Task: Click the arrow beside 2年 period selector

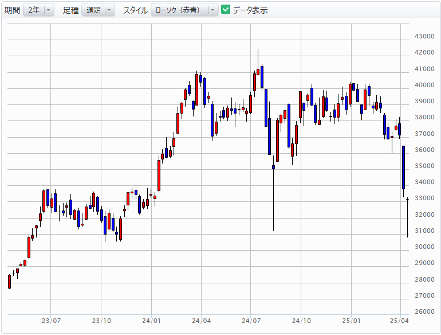Action: [48, 10]
